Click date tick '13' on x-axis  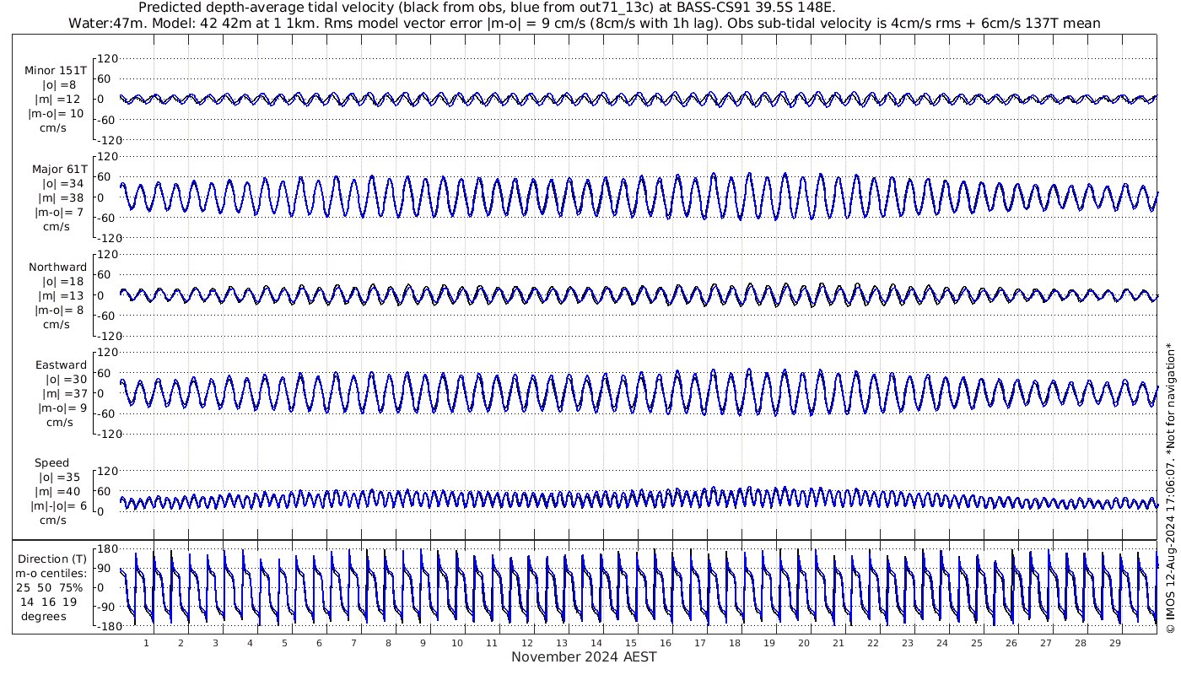pos(561,643)
